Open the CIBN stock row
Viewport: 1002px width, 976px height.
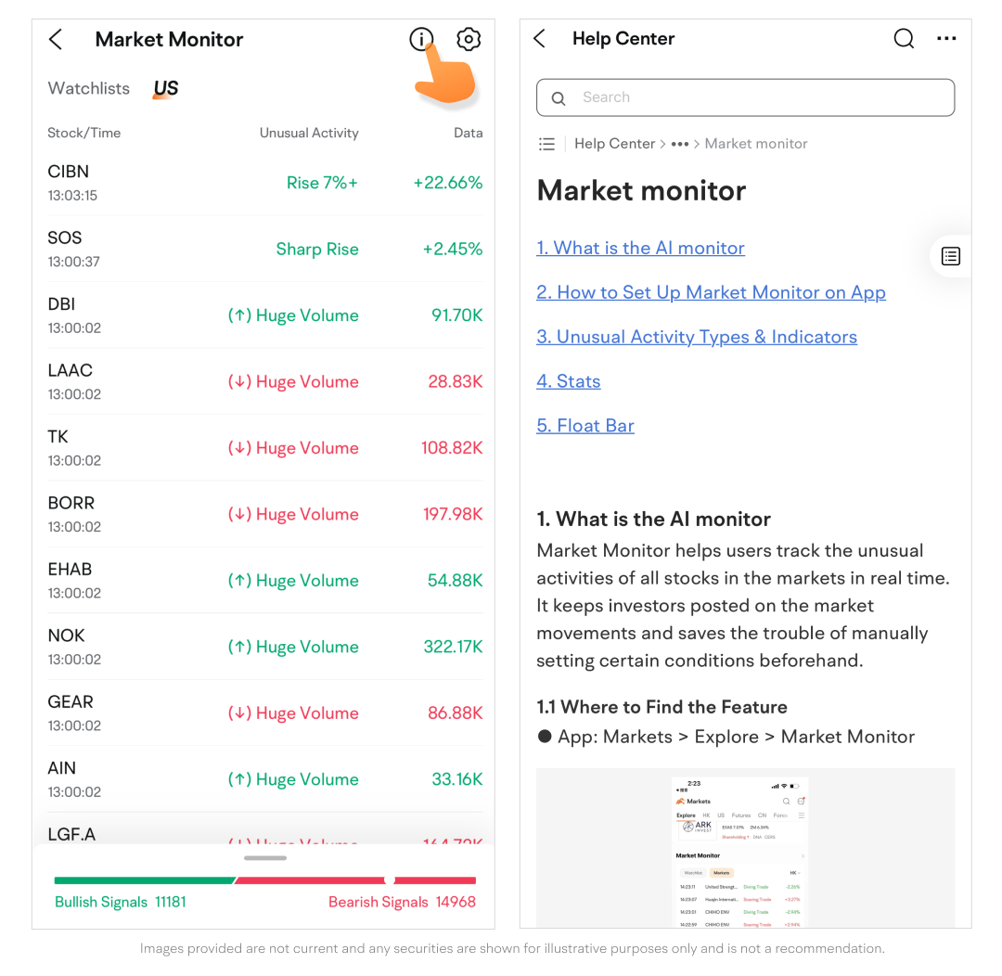point(264,183)
